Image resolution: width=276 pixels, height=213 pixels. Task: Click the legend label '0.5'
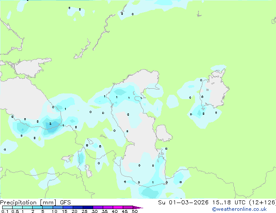click(x=15, y=211)
